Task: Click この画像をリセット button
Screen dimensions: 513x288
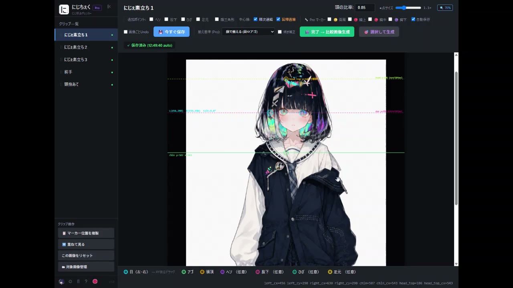Action: pos(86,255)
